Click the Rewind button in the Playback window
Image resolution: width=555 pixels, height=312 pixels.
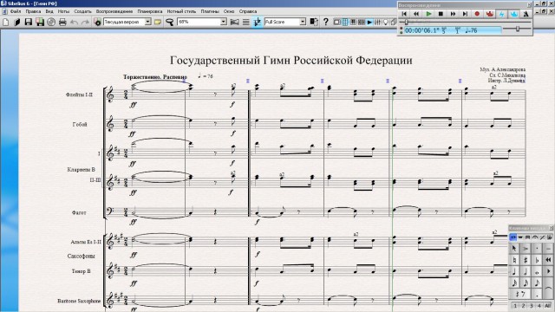point(416,14)
